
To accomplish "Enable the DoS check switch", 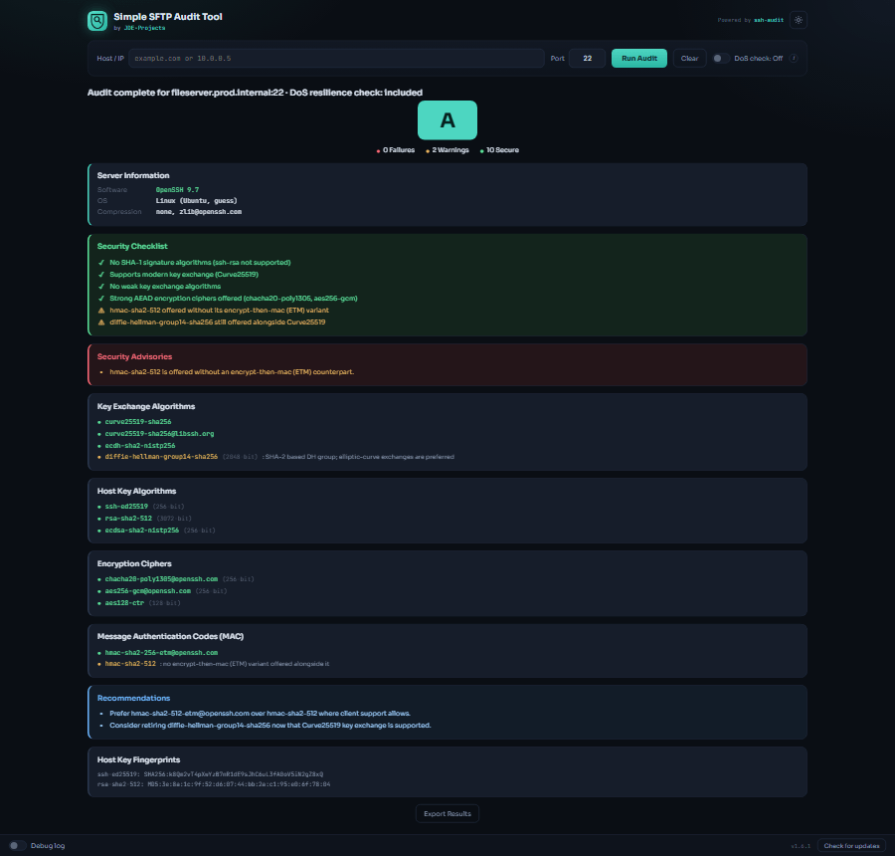I will tap(720, 59).
